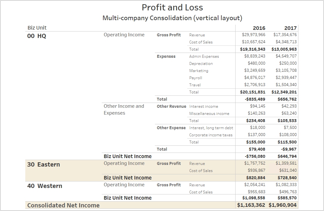Select the 40 Western business unit row
The height and width of the screenshot is (211, 324).
(x=45, y=186)
